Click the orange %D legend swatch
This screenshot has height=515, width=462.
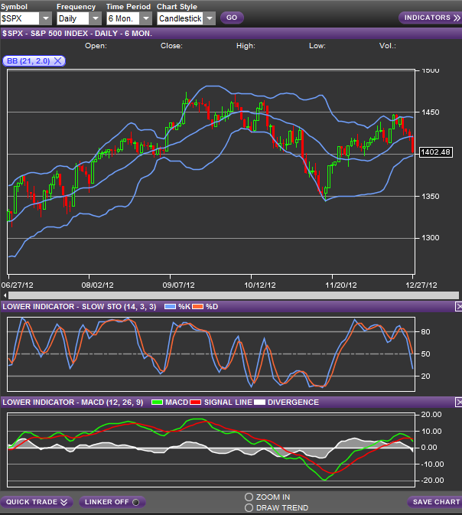(200, 306)
